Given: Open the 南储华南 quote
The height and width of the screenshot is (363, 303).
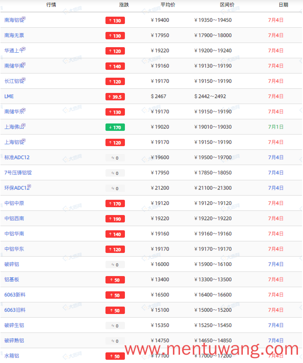Looking at the screenshot, I should [x=14, y=66].
